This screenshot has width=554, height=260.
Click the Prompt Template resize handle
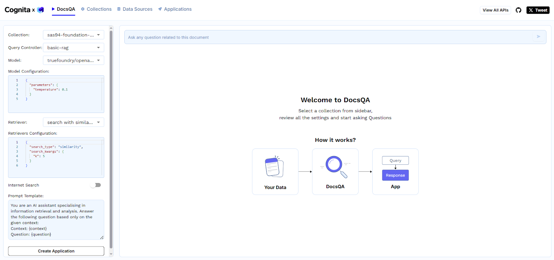pyautogui.click(x=102, y=237)
